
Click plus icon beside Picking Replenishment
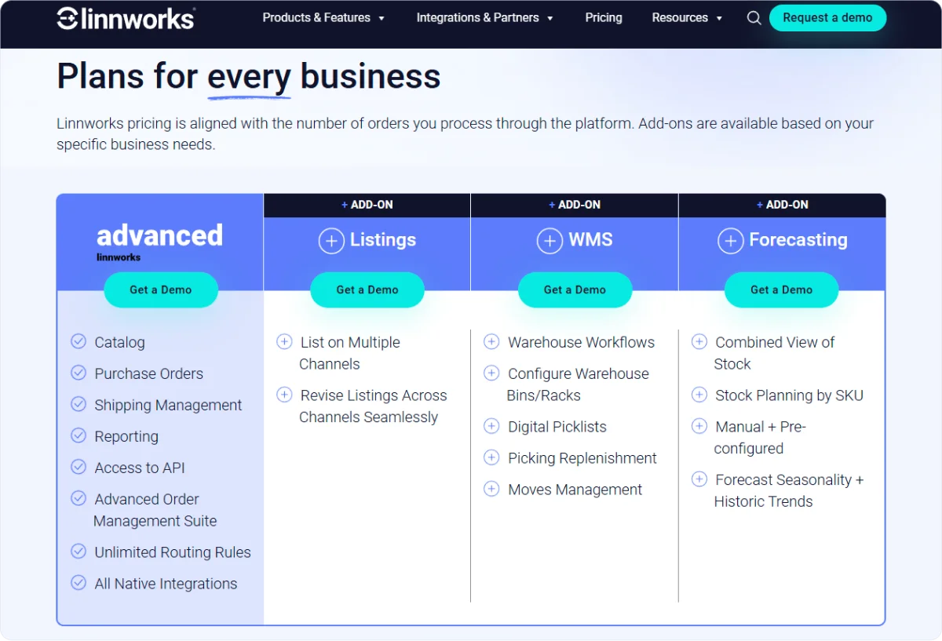coord(491,457)
